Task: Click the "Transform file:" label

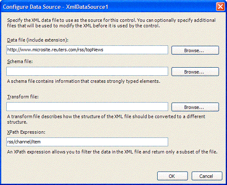Action: coord(23,97)
